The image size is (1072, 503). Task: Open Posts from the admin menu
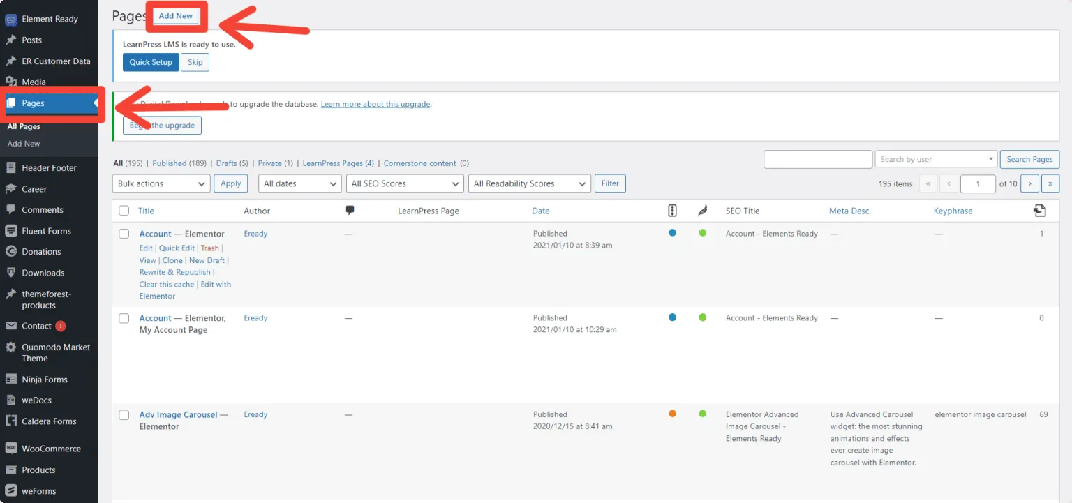pos(31,40)
